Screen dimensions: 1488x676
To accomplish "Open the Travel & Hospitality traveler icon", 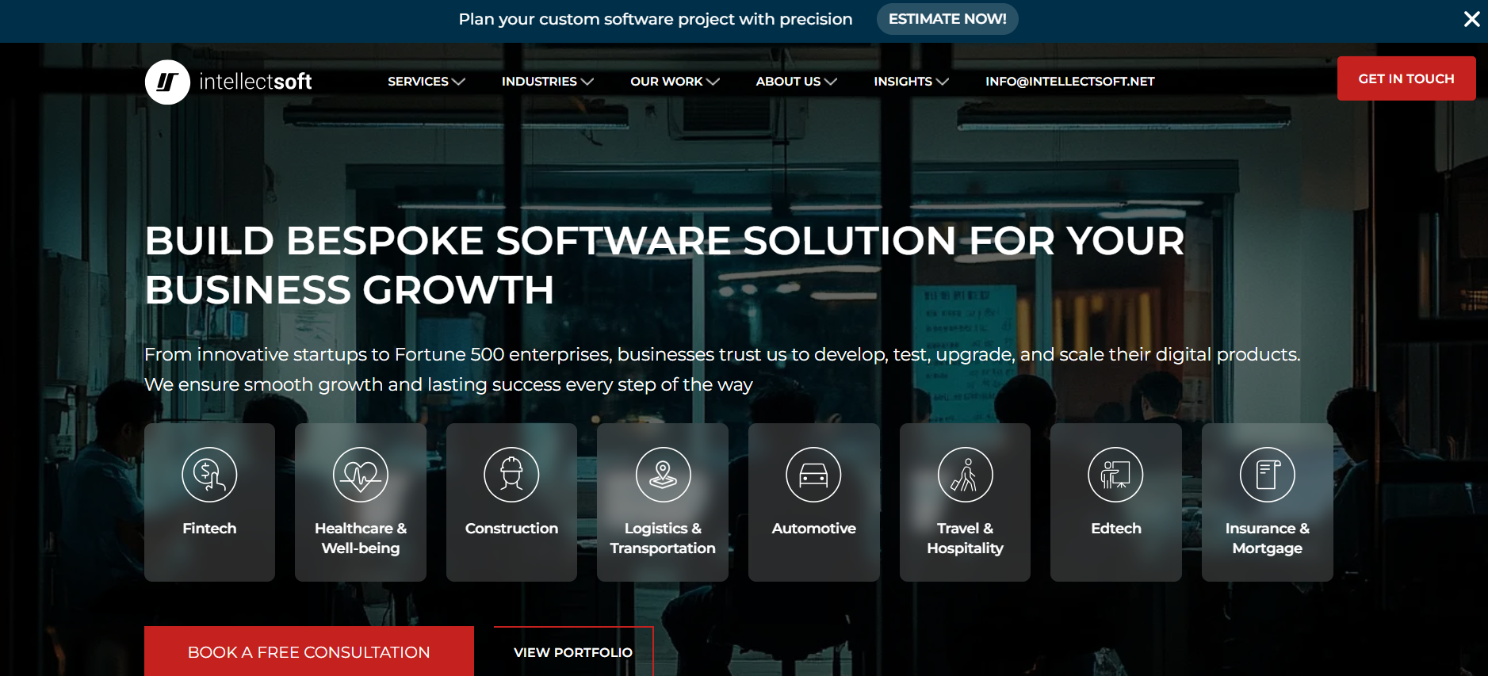I will pos(965,475).
